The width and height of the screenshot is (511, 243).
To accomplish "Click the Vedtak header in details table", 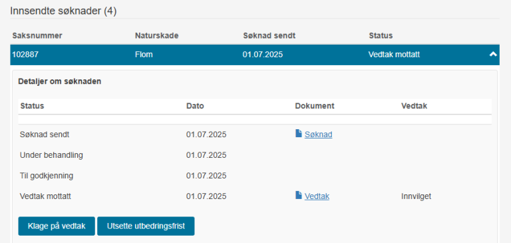I will click(415, 106).
